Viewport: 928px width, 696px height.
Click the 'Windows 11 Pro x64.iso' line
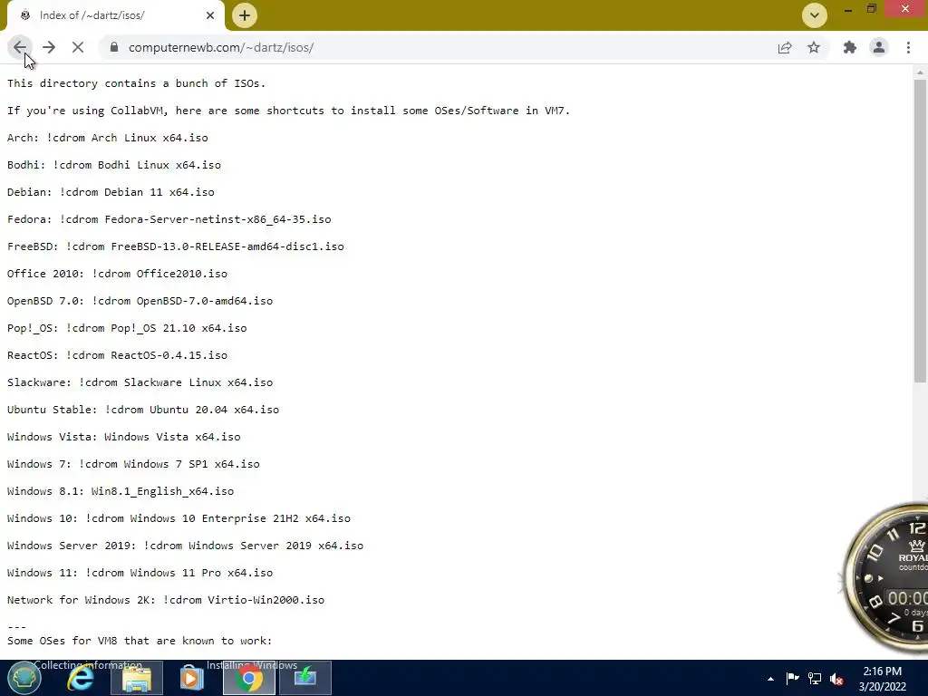tap(140, 574)
